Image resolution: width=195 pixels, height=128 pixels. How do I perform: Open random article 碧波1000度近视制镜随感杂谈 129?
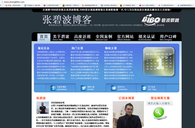(x=118, y=72)
